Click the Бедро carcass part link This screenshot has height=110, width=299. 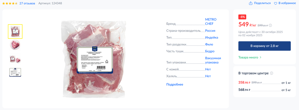pyautogui.click(x=210, y=51)
